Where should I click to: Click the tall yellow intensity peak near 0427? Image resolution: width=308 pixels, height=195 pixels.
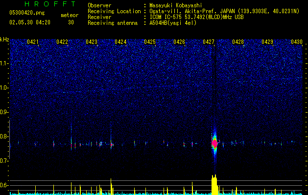coord(215,185)
